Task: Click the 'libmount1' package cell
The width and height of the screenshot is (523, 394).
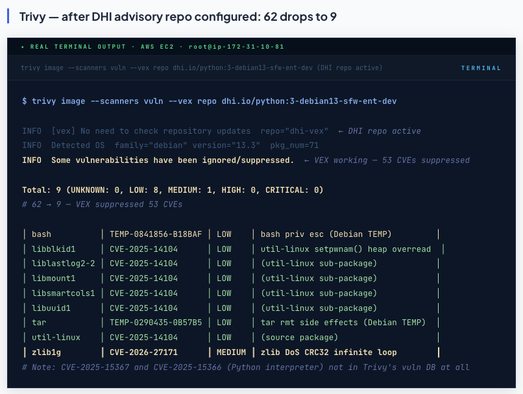Action: [53, 278]
